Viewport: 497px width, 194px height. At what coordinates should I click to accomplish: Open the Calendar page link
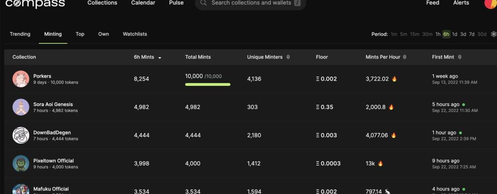143,3
